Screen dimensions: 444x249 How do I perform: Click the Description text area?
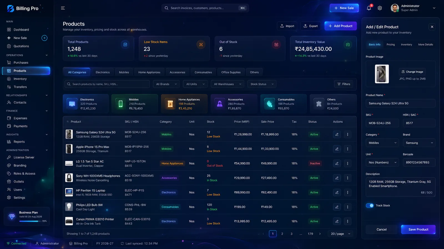[x=400, y=187]
